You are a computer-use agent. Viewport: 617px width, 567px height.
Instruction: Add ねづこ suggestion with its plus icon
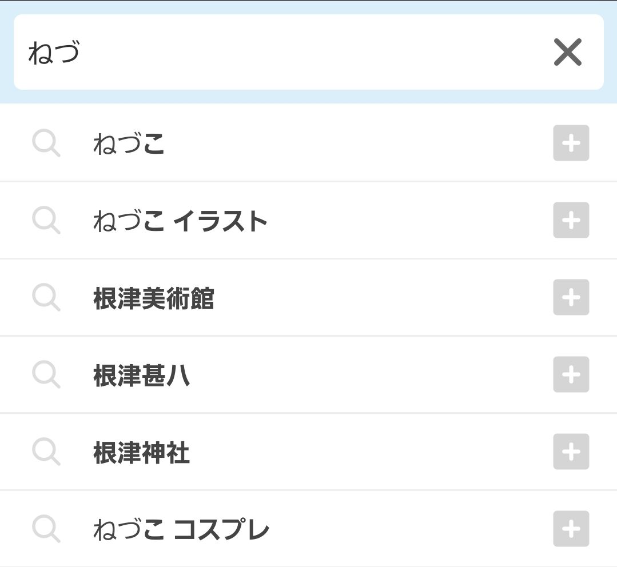(x=571, y=143)
